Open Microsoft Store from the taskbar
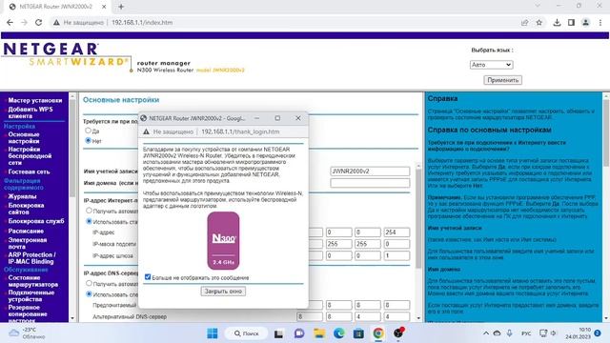Viewport: 610px width, 343px height. [358, 333]
